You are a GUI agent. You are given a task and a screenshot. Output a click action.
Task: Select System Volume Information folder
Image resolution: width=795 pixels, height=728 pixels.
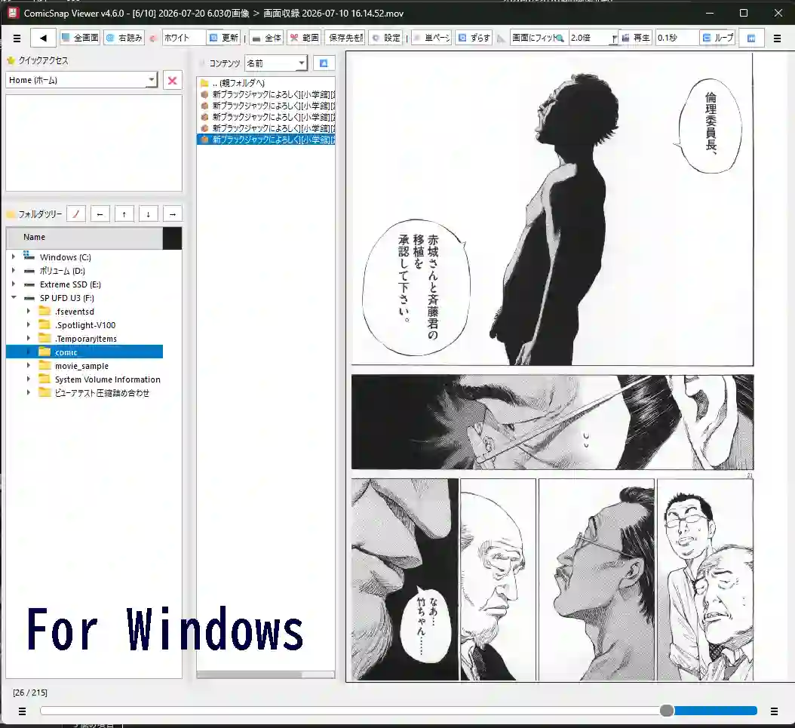click(x=108, y=379)
